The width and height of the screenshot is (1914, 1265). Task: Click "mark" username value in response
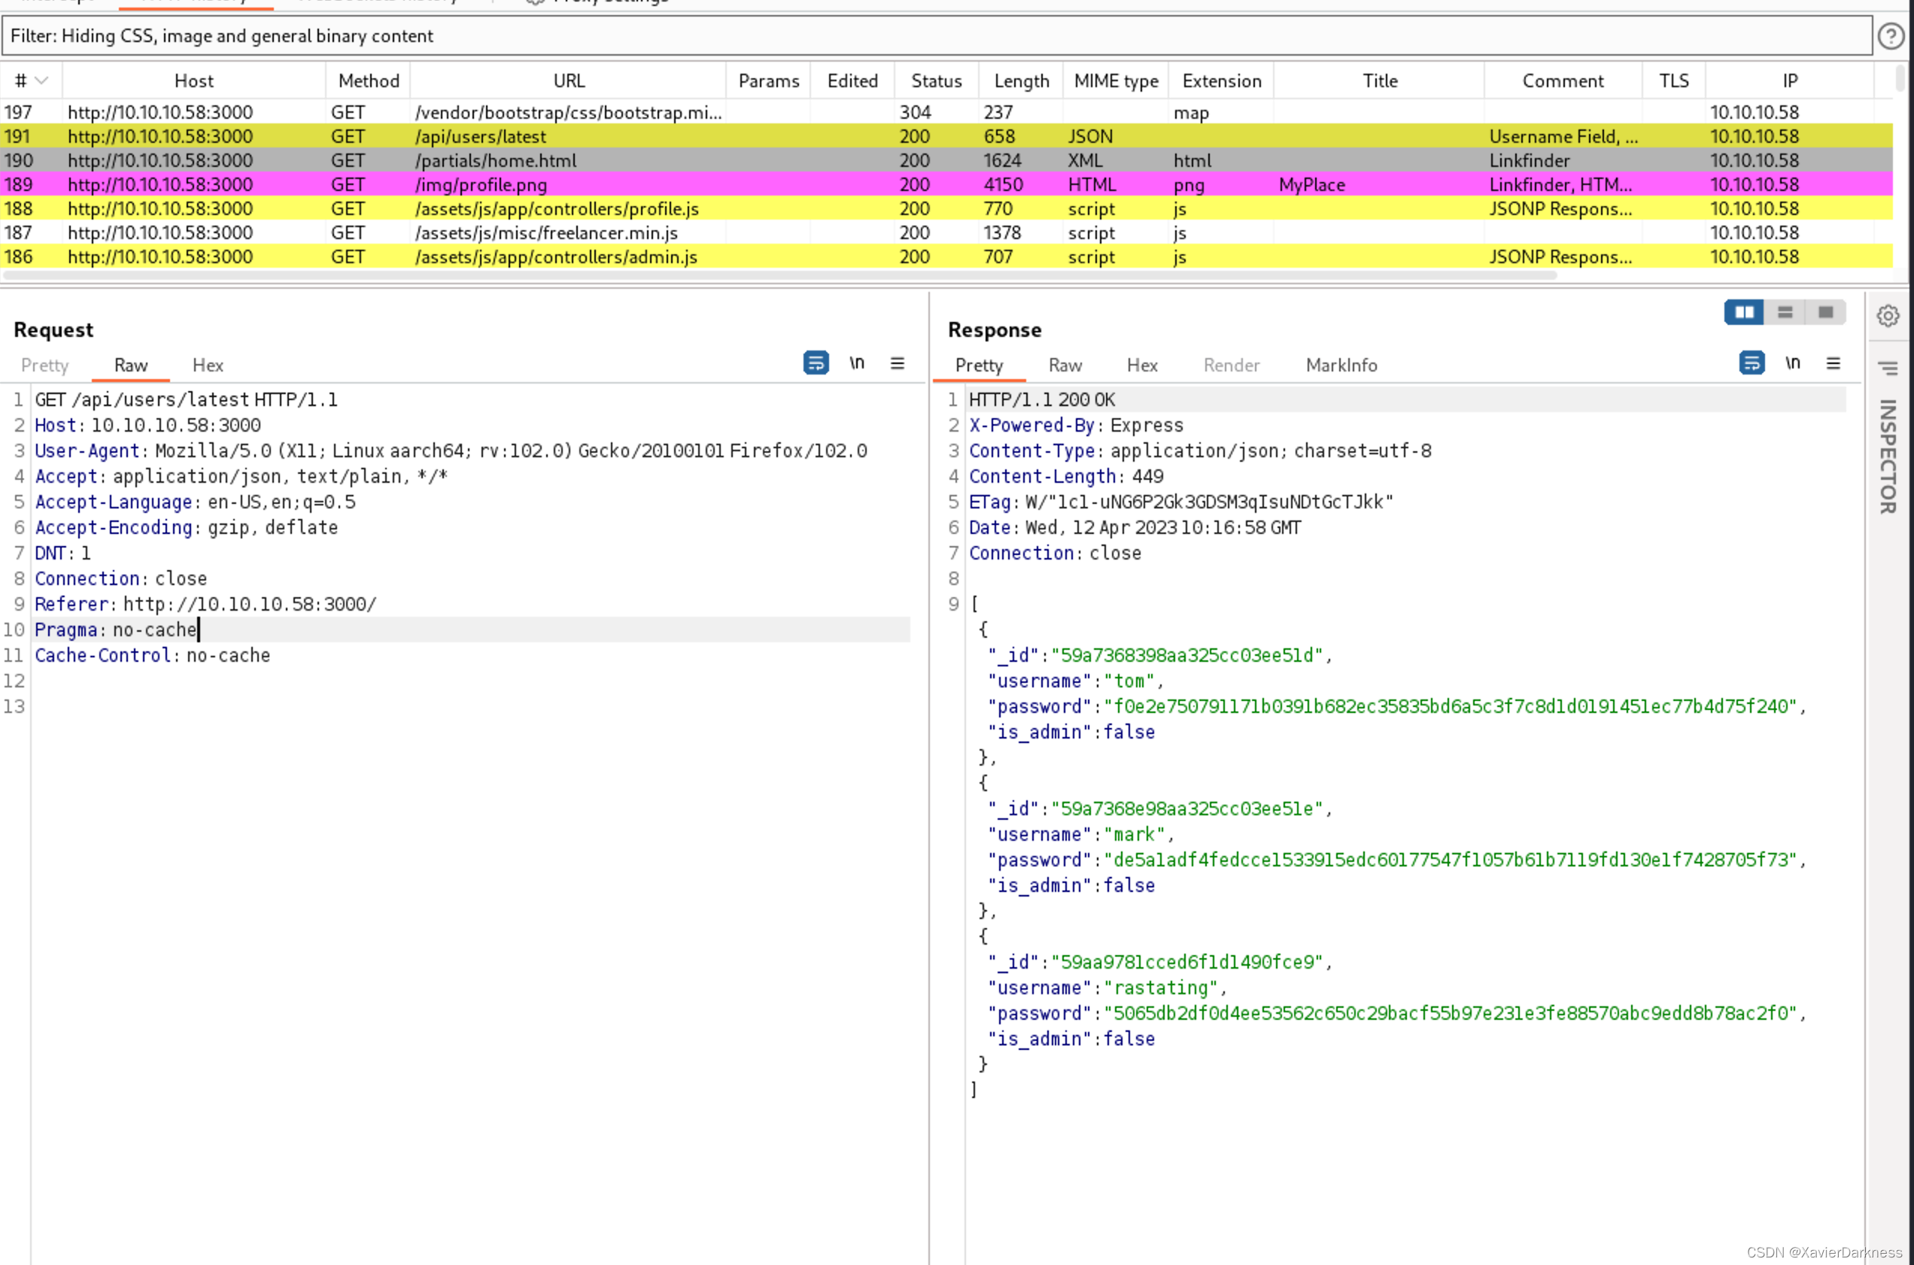click(1134, 834)
